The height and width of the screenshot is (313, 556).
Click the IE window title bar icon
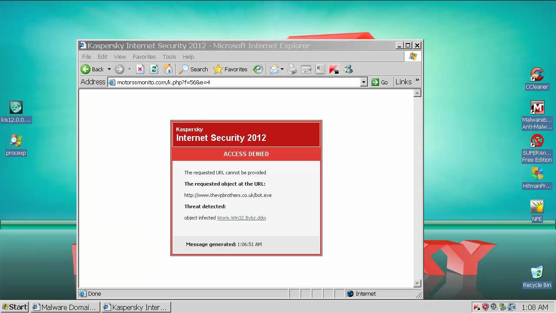coord(83,45)
